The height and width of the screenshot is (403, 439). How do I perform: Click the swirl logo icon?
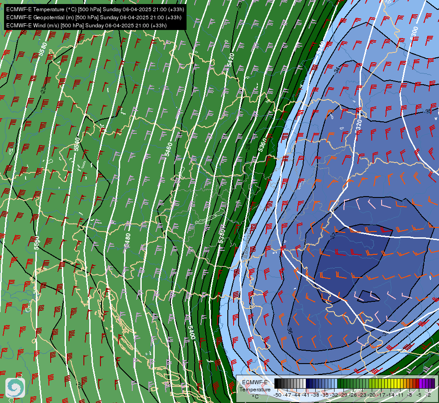pyautogui.click(x=15, y=388)
